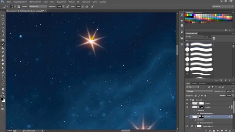Select the Quick Selection tool
This screenshot has height=132, width=235.
(3, 27)
